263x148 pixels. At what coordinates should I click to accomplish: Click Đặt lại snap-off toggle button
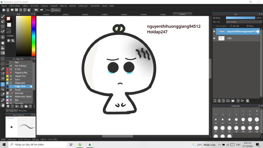56,10
